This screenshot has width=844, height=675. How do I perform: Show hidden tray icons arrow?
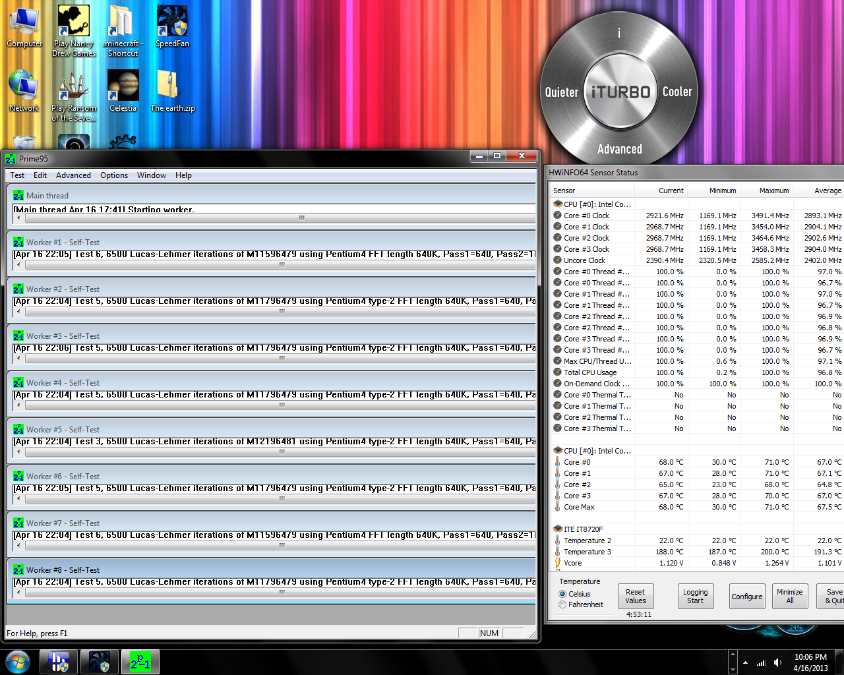pos(745,662)
